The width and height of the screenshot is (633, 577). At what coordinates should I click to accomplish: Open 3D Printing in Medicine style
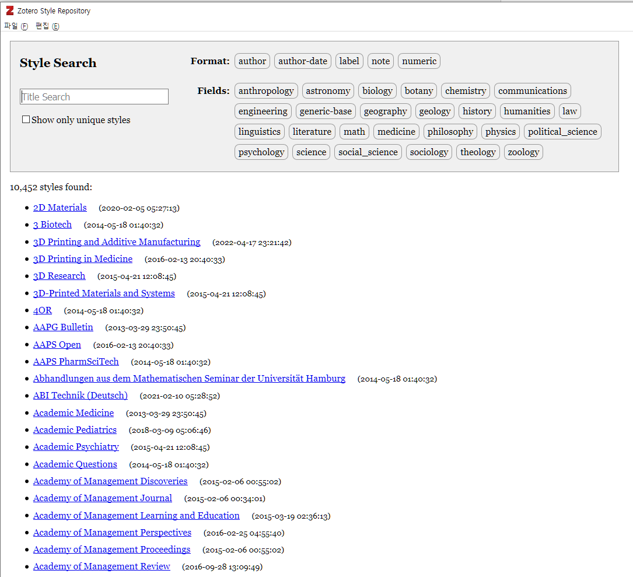click(83, 259)
